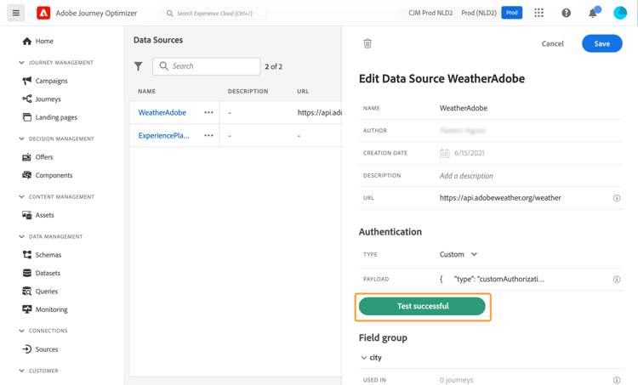
Task: Click the URL info icon
Action: click(617, 198)
